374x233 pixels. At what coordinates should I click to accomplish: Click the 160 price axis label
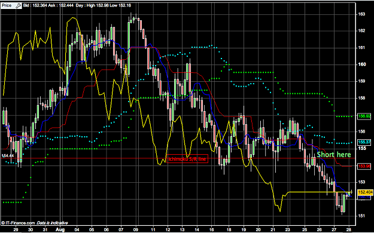[x=362, y=65]
